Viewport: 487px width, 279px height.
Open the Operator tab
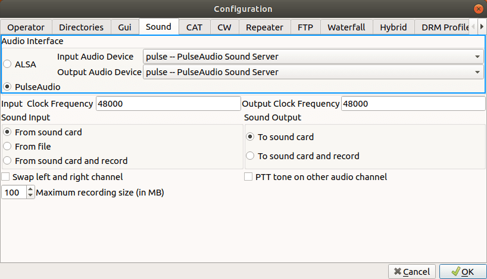pos(26,27)
